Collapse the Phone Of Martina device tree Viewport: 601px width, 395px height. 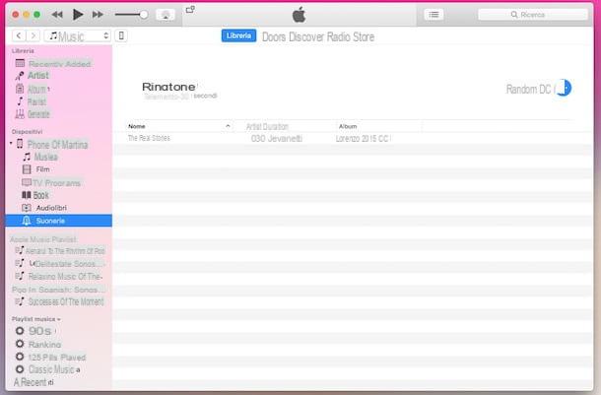11,143
